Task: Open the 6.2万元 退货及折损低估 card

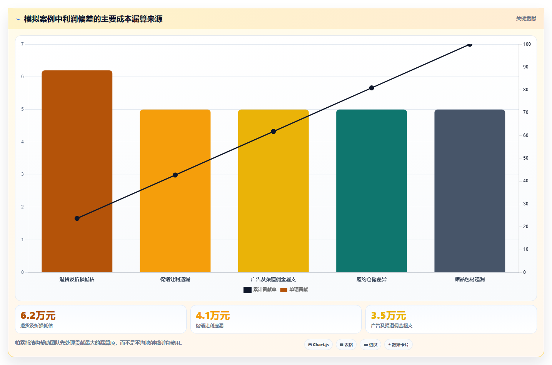Action: pyautogui.click(x=101, y=319)
